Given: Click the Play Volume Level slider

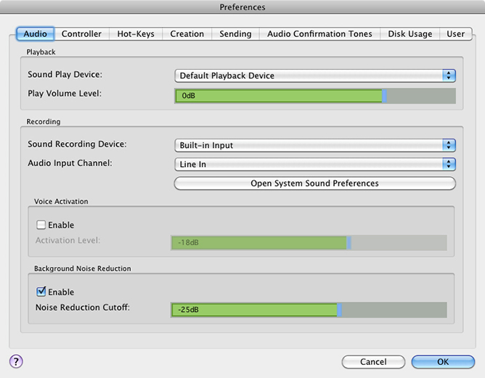Looking at the screenshot, I should pyautogui.click(x=314, y=96).
